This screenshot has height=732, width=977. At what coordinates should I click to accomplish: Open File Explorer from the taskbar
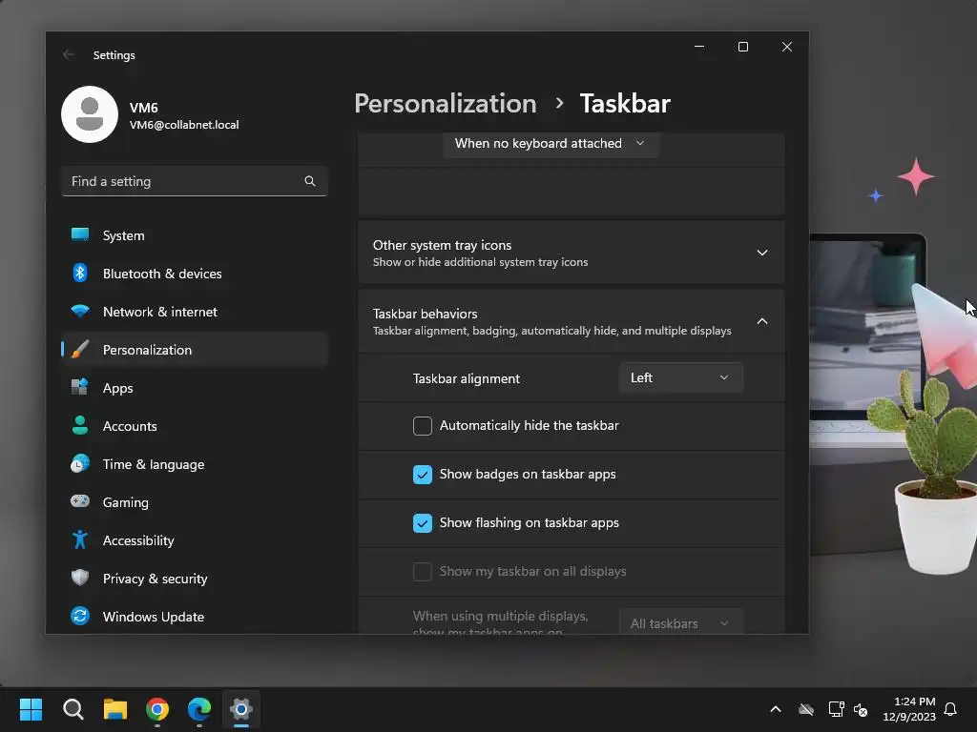[x=115, y=709]
